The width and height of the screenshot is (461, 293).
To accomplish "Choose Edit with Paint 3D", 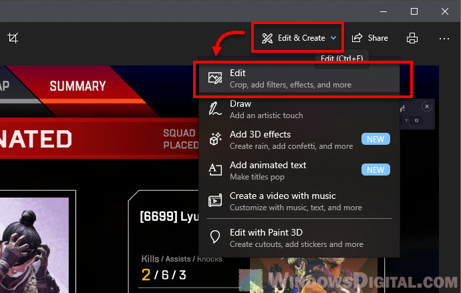I will click(299, 238).
